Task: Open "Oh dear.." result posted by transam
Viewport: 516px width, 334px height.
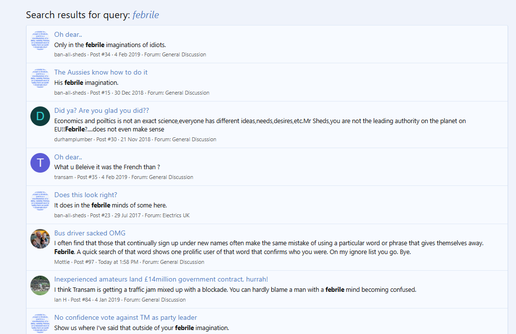Action: (x=68, y=157)
